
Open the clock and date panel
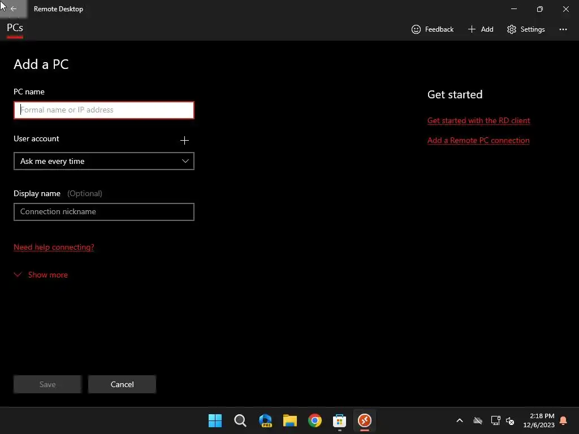539,420
